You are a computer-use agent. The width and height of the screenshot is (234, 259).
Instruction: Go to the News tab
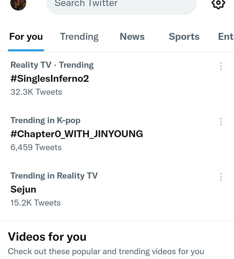(132, 37)
